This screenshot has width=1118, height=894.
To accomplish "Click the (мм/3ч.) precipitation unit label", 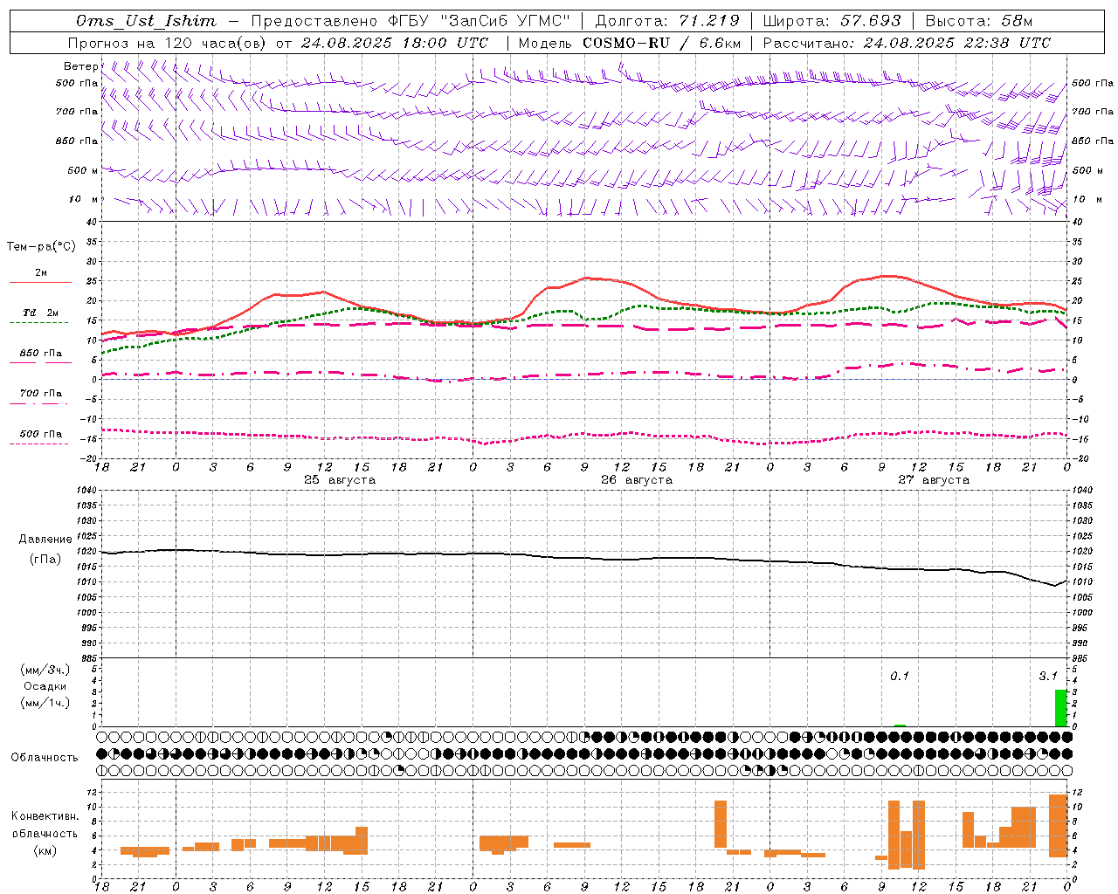I will [x=45, y=670].
